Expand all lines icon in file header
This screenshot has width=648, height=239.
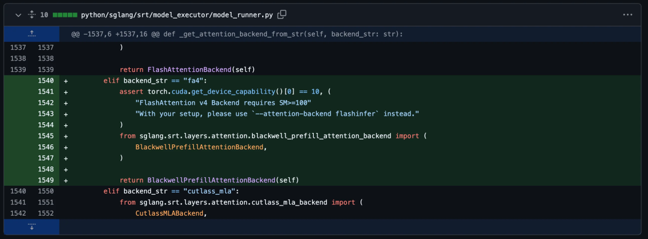[32, 15]
